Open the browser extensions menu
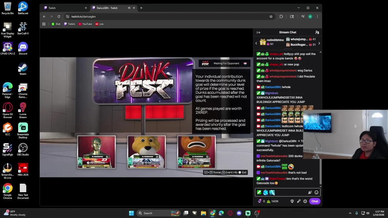This screenshot has height=218, width=388. click(281, 16)
